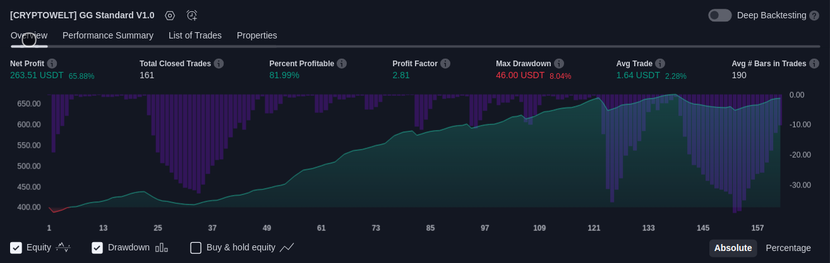Go to the Properties tab
Viewport: 830px width, 263px height.
point(257,35)
